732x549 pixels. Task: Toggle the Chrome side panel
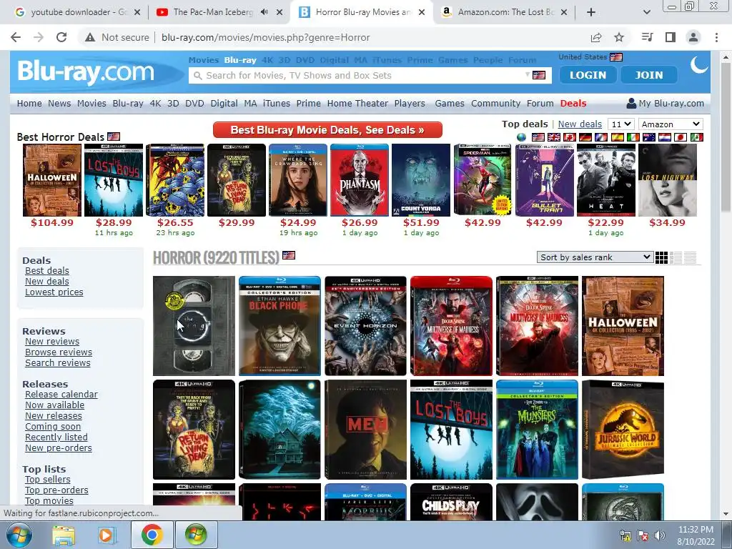click(671, 37)
